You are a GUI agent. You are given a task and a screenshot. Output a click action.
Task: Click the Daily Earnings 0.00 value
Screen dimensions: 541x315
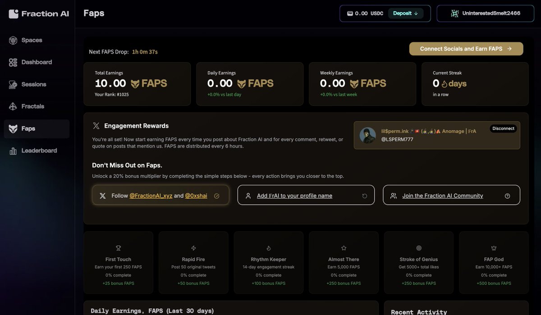(x=220, y=83)
